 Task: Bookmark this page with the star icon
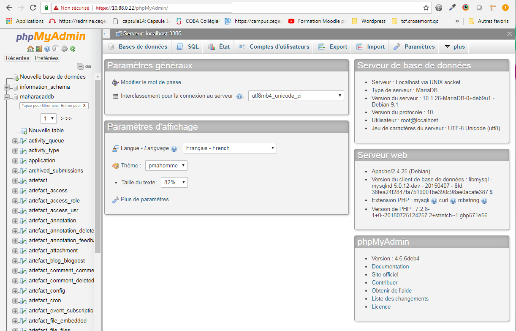pyautogui.click(x=426, y=8)
